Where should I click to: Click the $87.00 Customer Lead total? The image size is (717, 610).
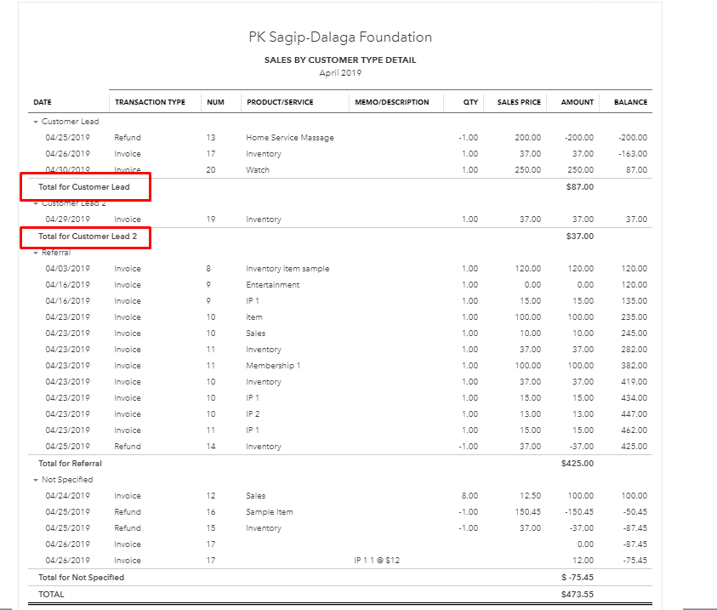(580, 187)
